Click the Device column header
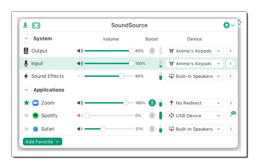 click(x=194, y=39)
